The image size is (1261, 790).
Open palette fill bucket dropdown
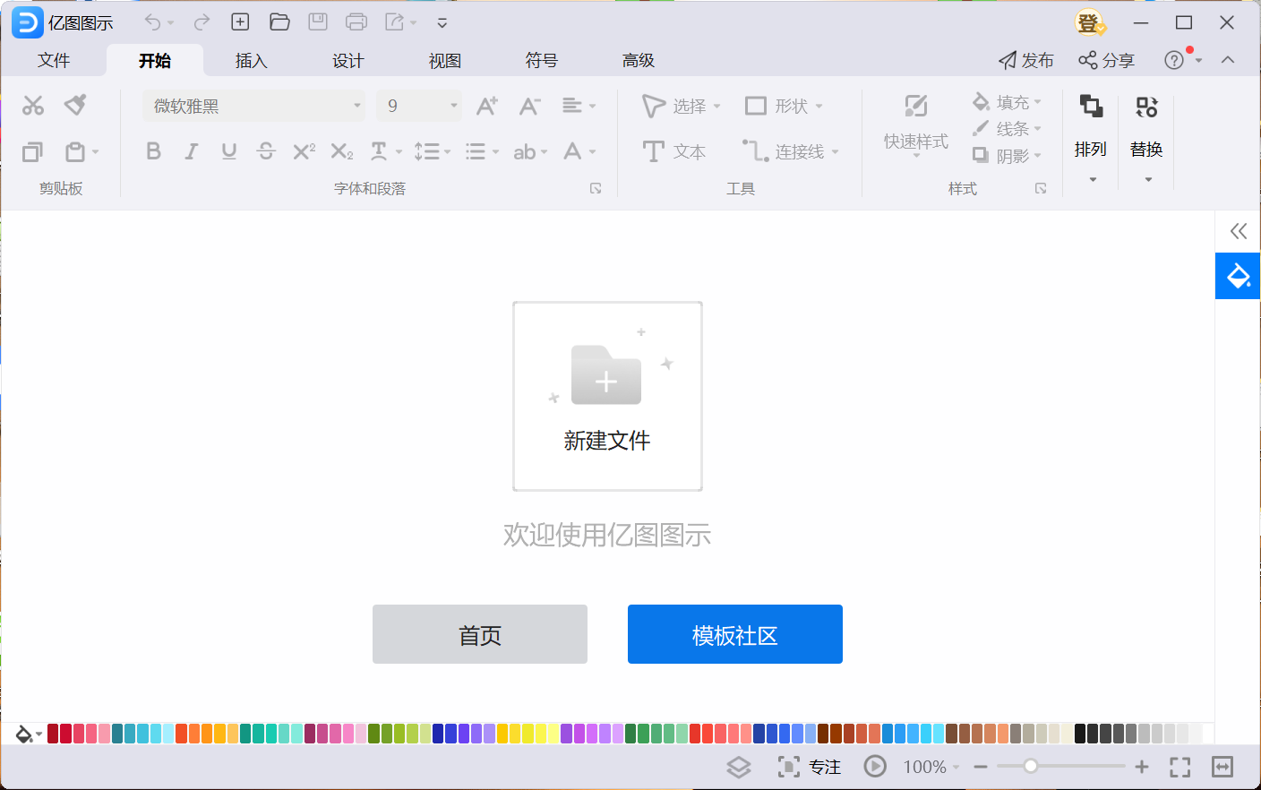pos(29,734)
